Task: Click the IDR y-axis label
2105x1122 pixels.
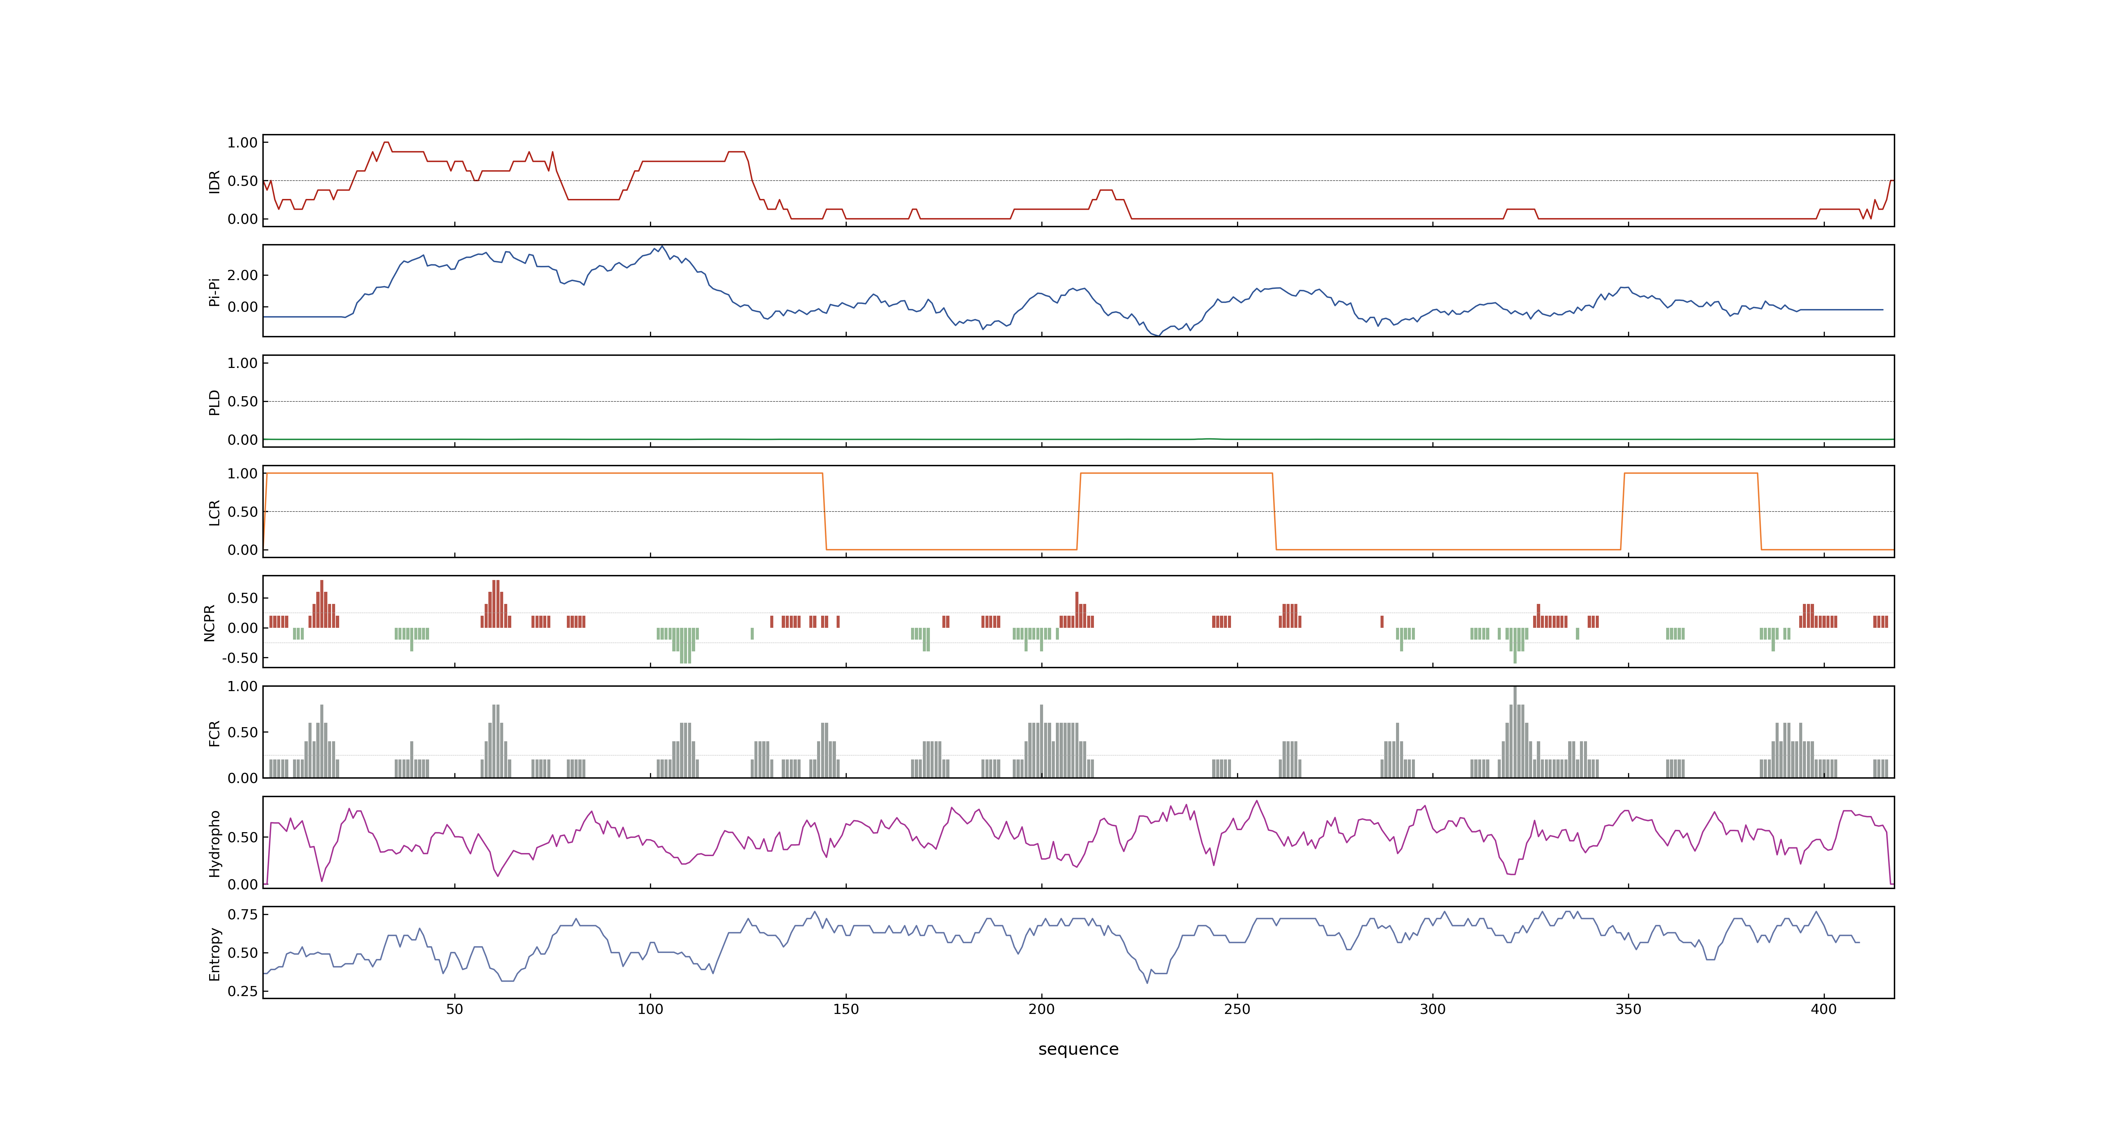Action: (215, 181)
